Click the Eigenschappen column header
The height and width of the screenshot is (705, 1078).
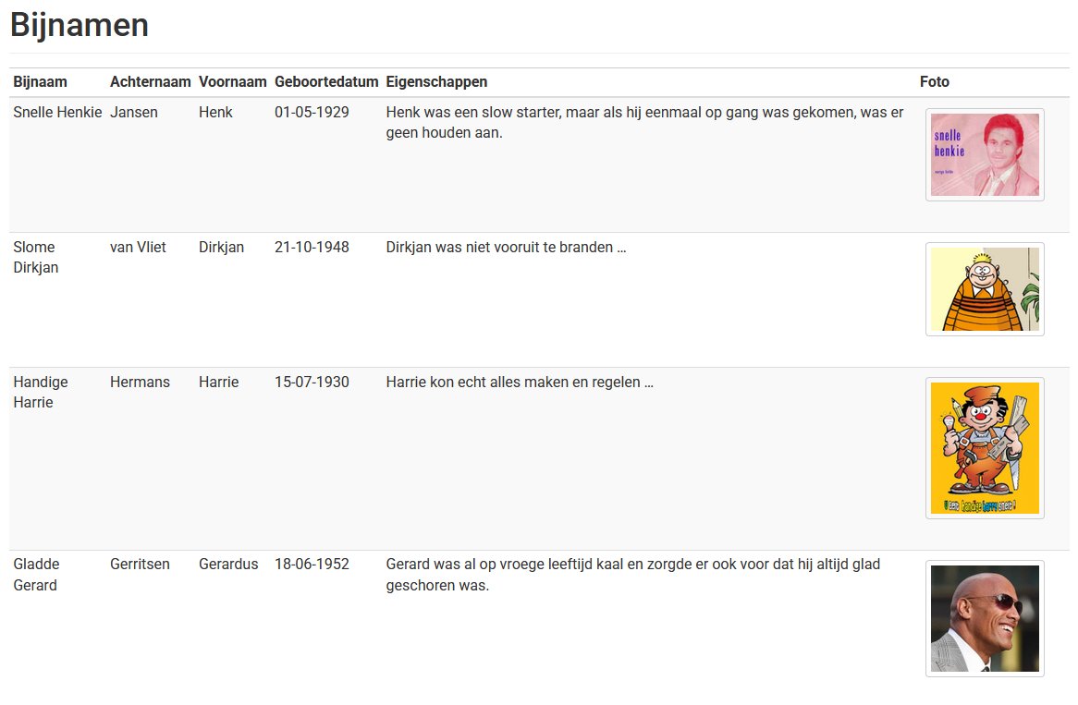pyautogui.click(x=436, y=82)
